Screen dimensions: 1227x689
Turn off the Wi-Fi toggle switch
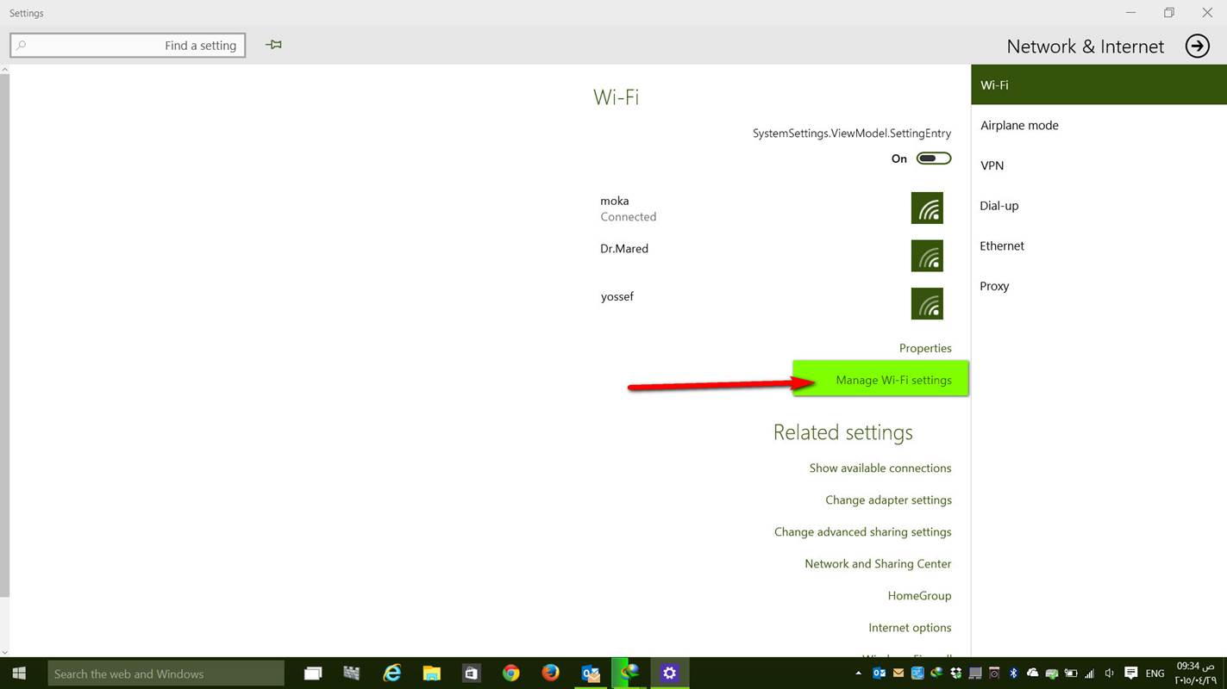point(934,158)
